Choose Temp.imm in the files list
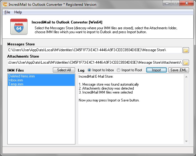This screenshot has width=196, height=156. click(x=41, y=84)
